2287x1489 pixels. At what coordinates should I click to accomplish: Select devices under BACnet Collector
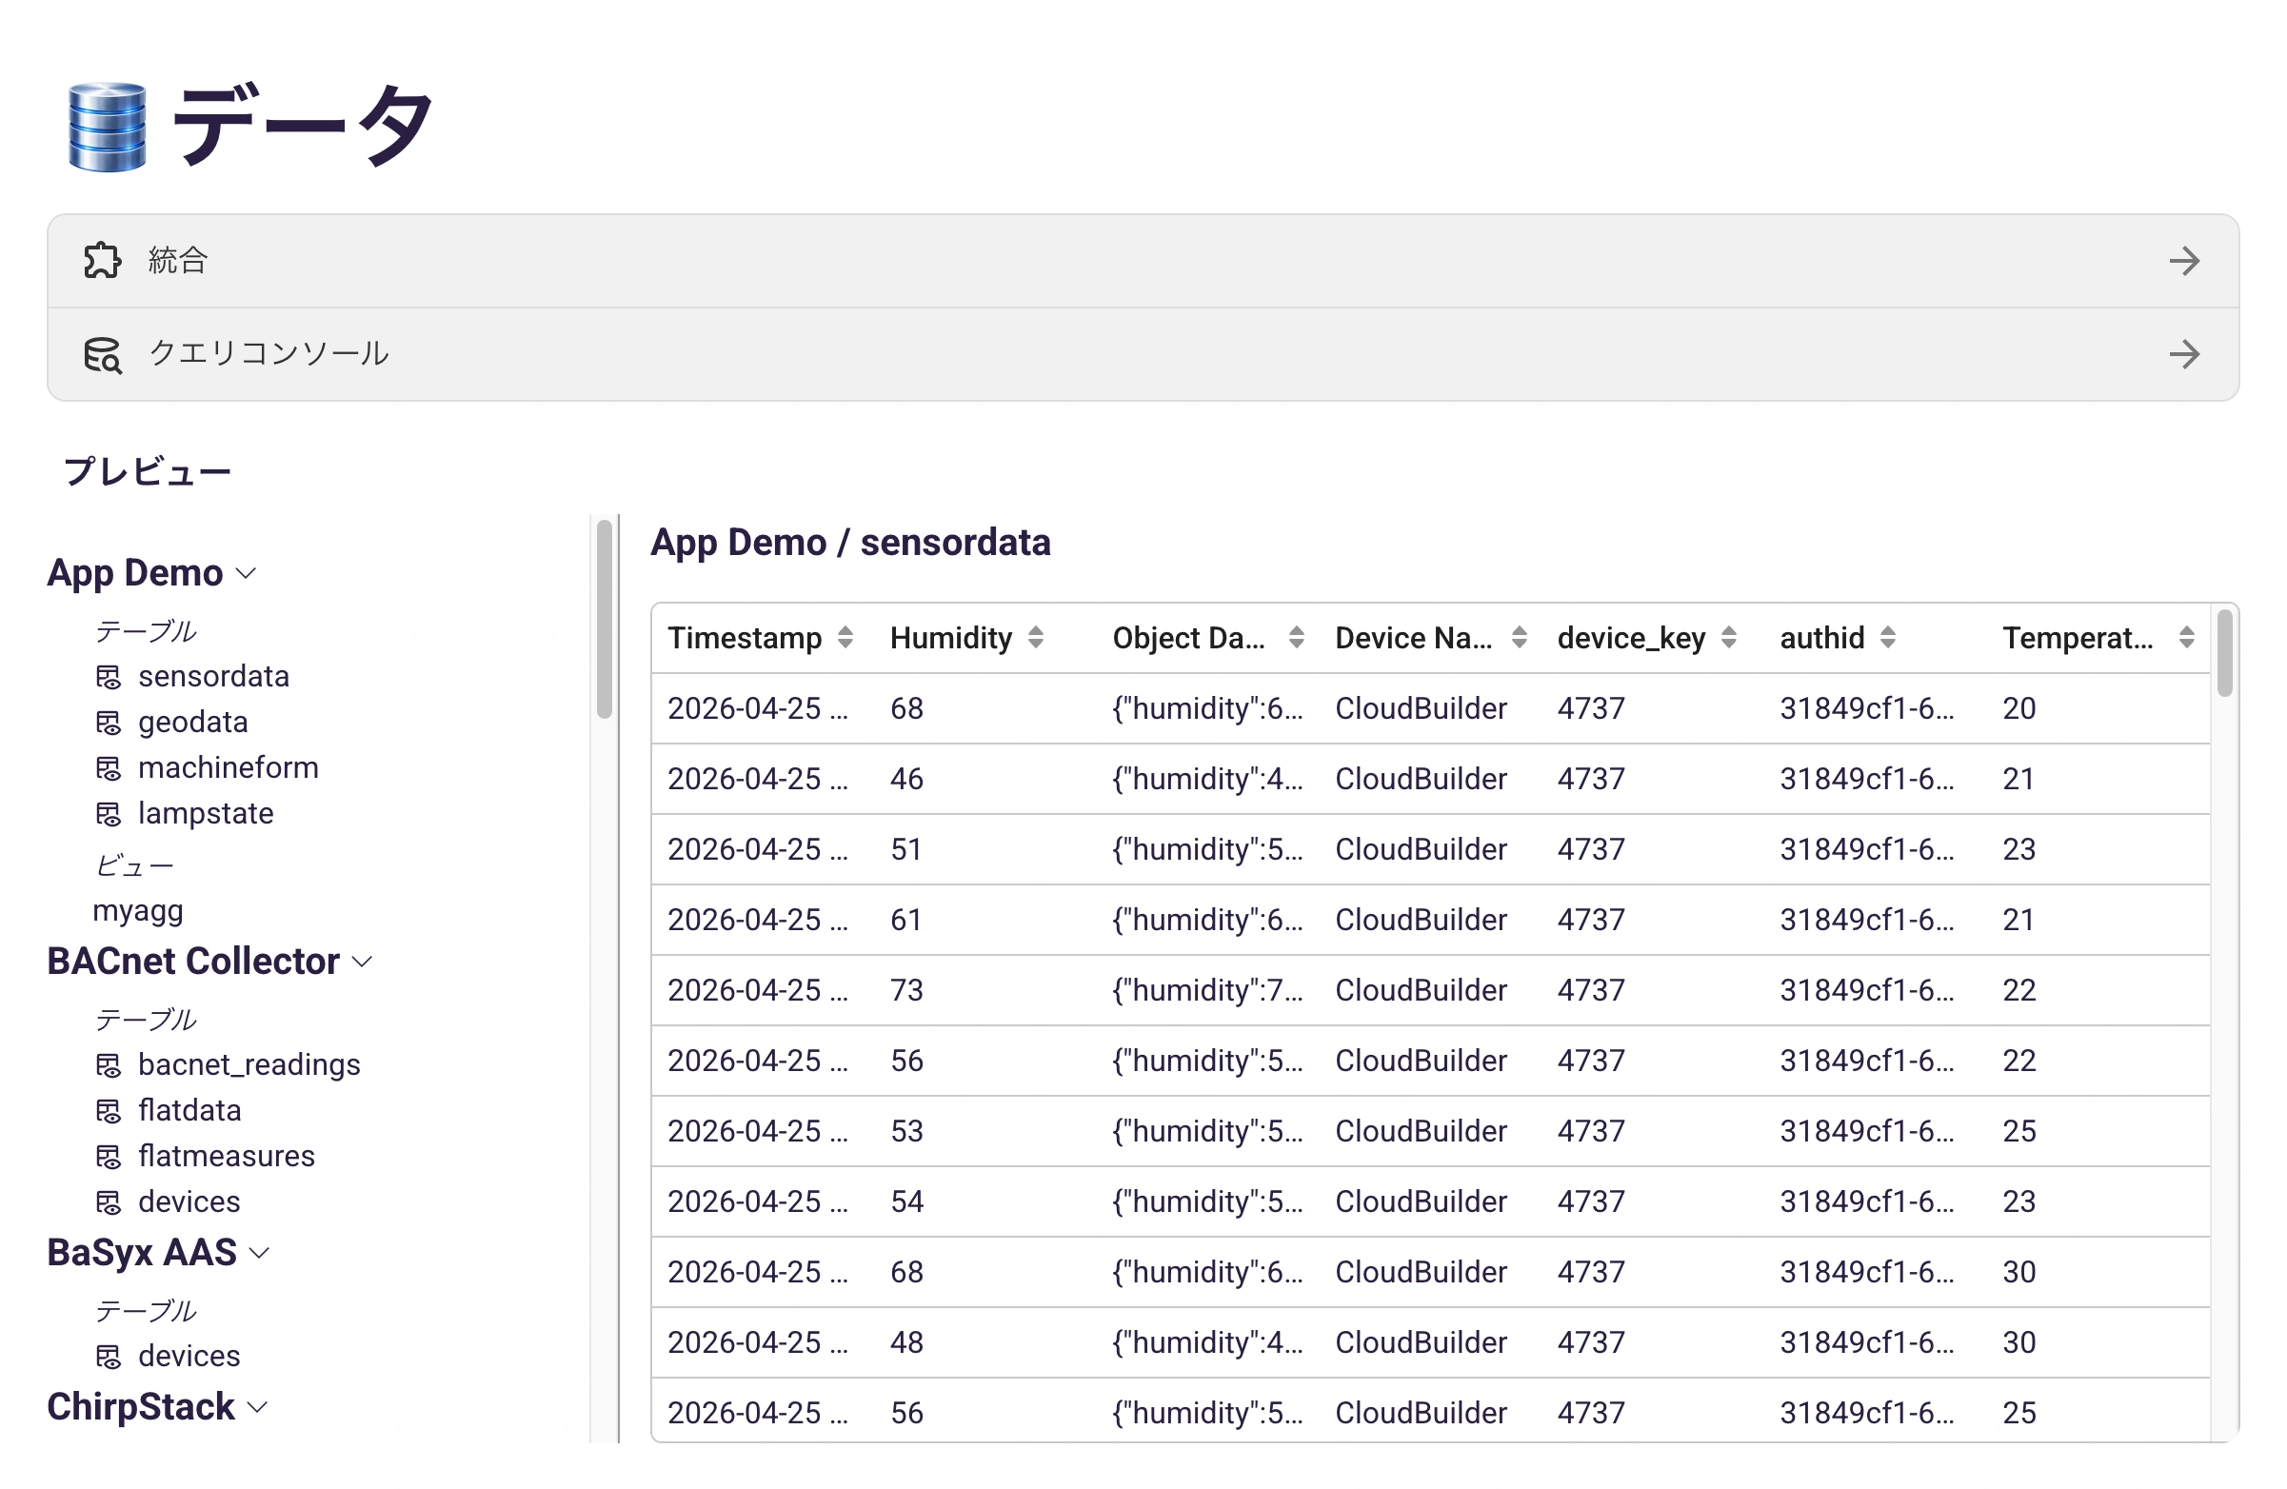pyautogui.click(x=189, y=1202)
